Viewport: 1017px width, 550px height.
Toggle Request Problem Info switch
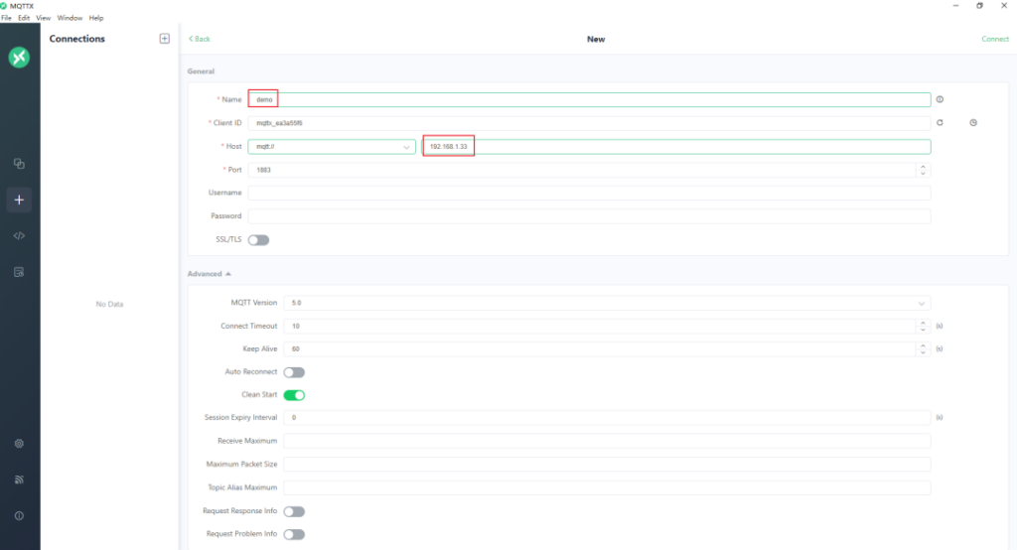pyautogui.click(x=294, y=534)
